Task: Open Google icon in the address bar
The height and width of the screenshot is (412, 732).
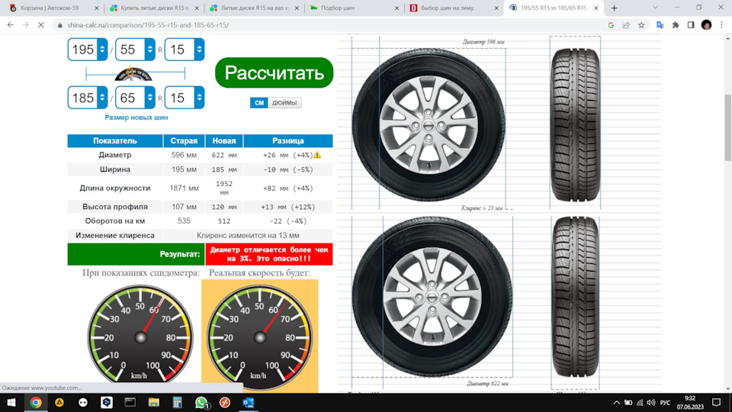Action: pyautogui.click(x=611, y=25)
